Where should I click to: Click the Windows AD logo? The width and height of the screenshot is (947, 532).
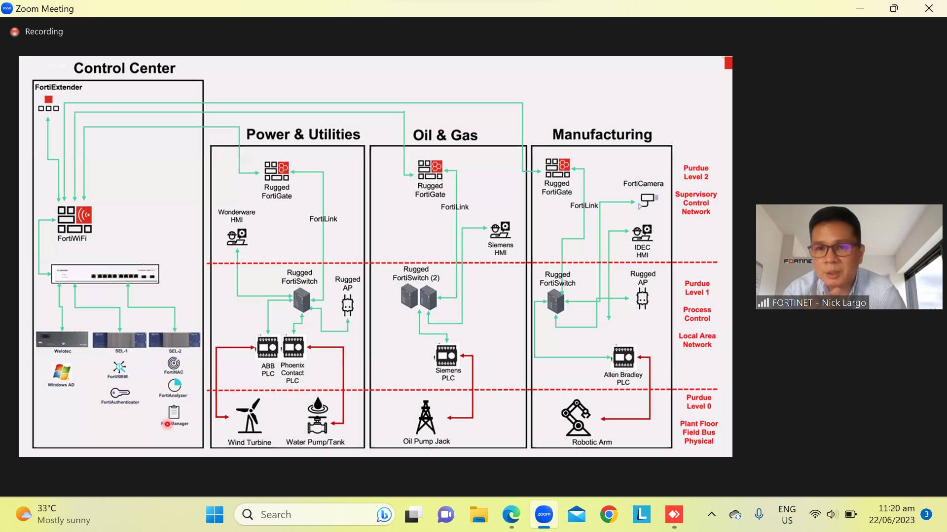pos(62,372)
